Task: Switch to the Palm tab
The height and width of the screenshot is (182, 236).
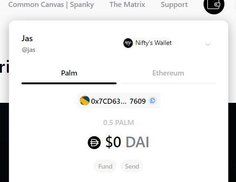Action: [69, 73]
